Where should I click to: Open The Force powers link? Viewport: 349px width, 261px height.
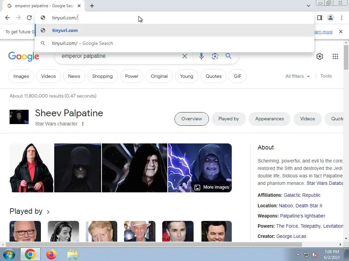[287, 226]
